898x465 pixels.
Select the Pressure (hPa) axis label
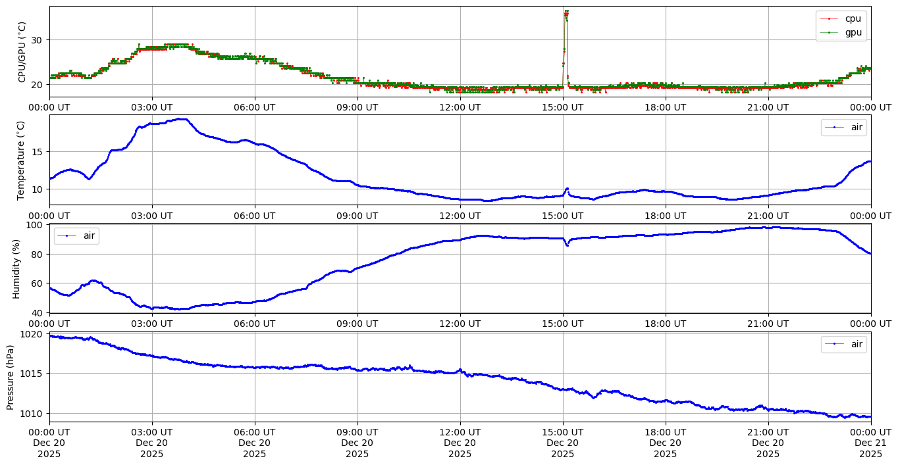11,377
